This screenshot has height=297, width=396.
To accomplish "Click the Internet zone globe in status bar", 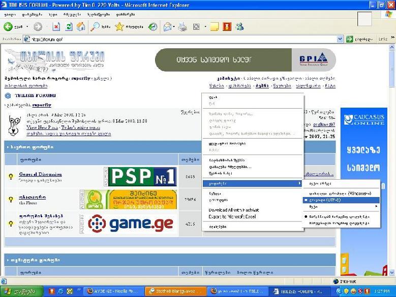I will pyautogui.click(x=336, y=281).
